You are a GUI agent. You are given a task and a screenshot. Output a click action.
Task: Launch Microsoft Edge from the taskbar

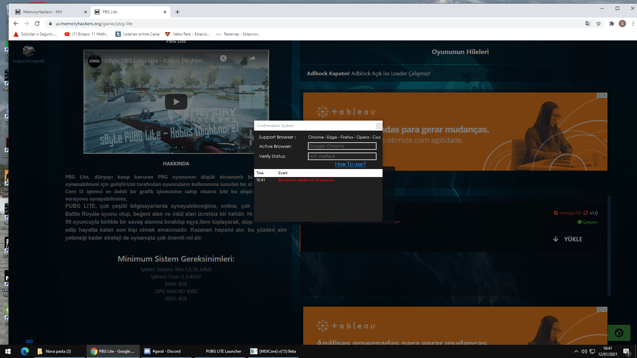[x=25, y=351]
